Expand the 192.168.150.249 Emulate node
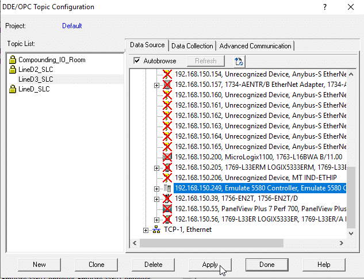364x279 pixels. pos(156,189)
